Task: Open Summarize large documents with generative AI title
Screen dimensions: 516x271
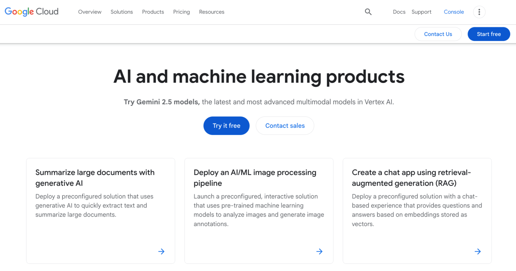Action: click(95, 178)
